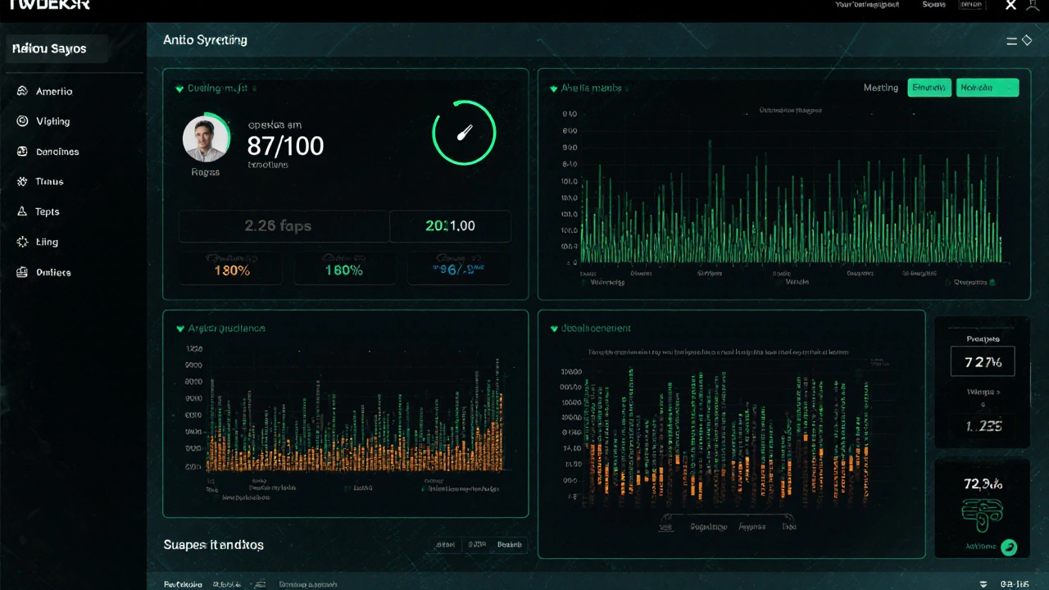Screen dimensions: 1049x590
Task: Open the notification bell icon top right
Action: [1034, 6]
